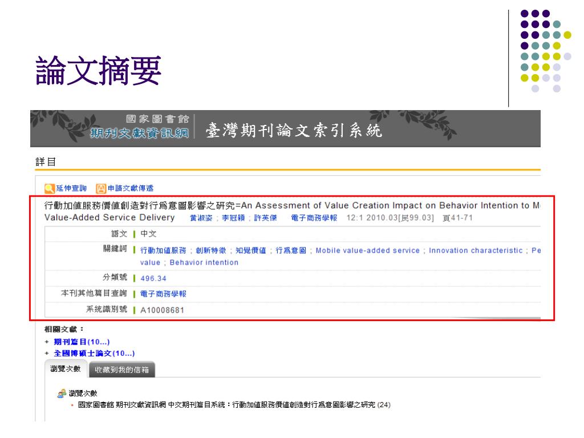Select system ID A10008681
Image resolution: width=584 pixels, height=438 pixels.
coord(162,310)
